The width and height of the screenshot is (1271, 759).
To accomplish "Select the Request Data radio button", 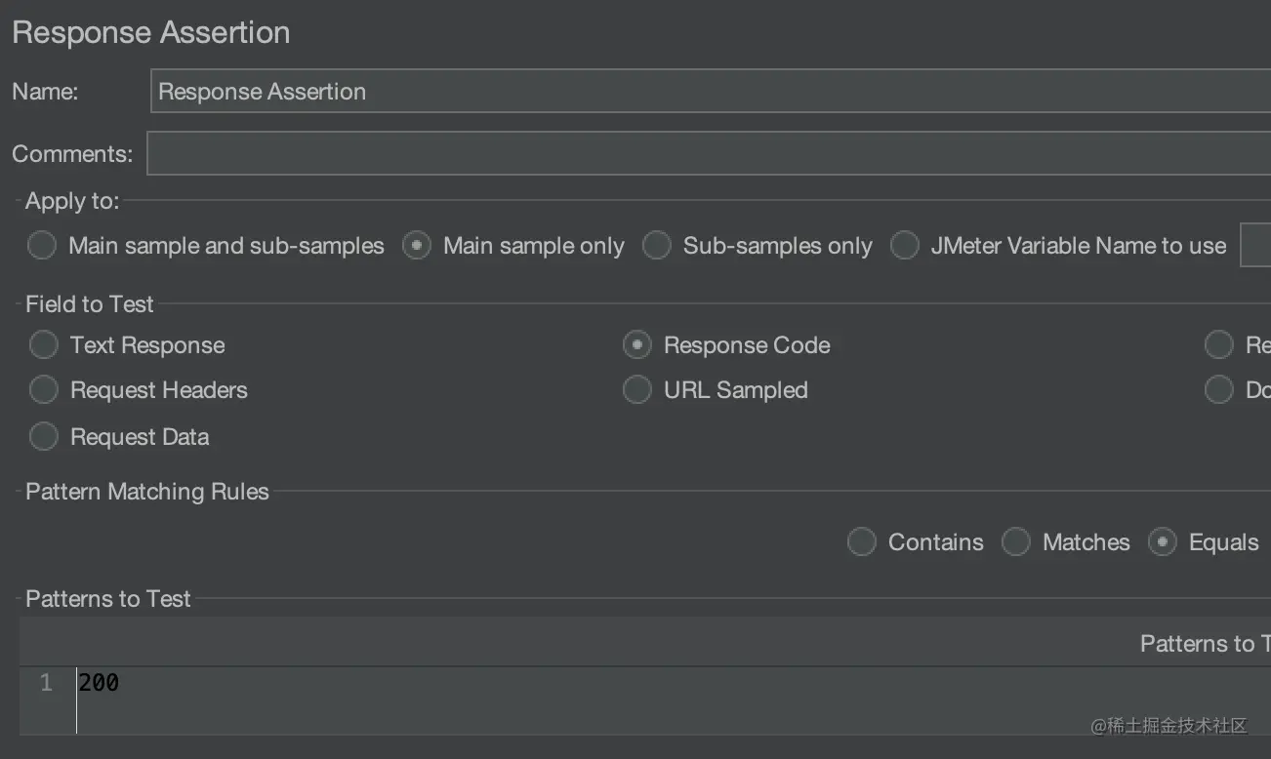I will point(44,436).
